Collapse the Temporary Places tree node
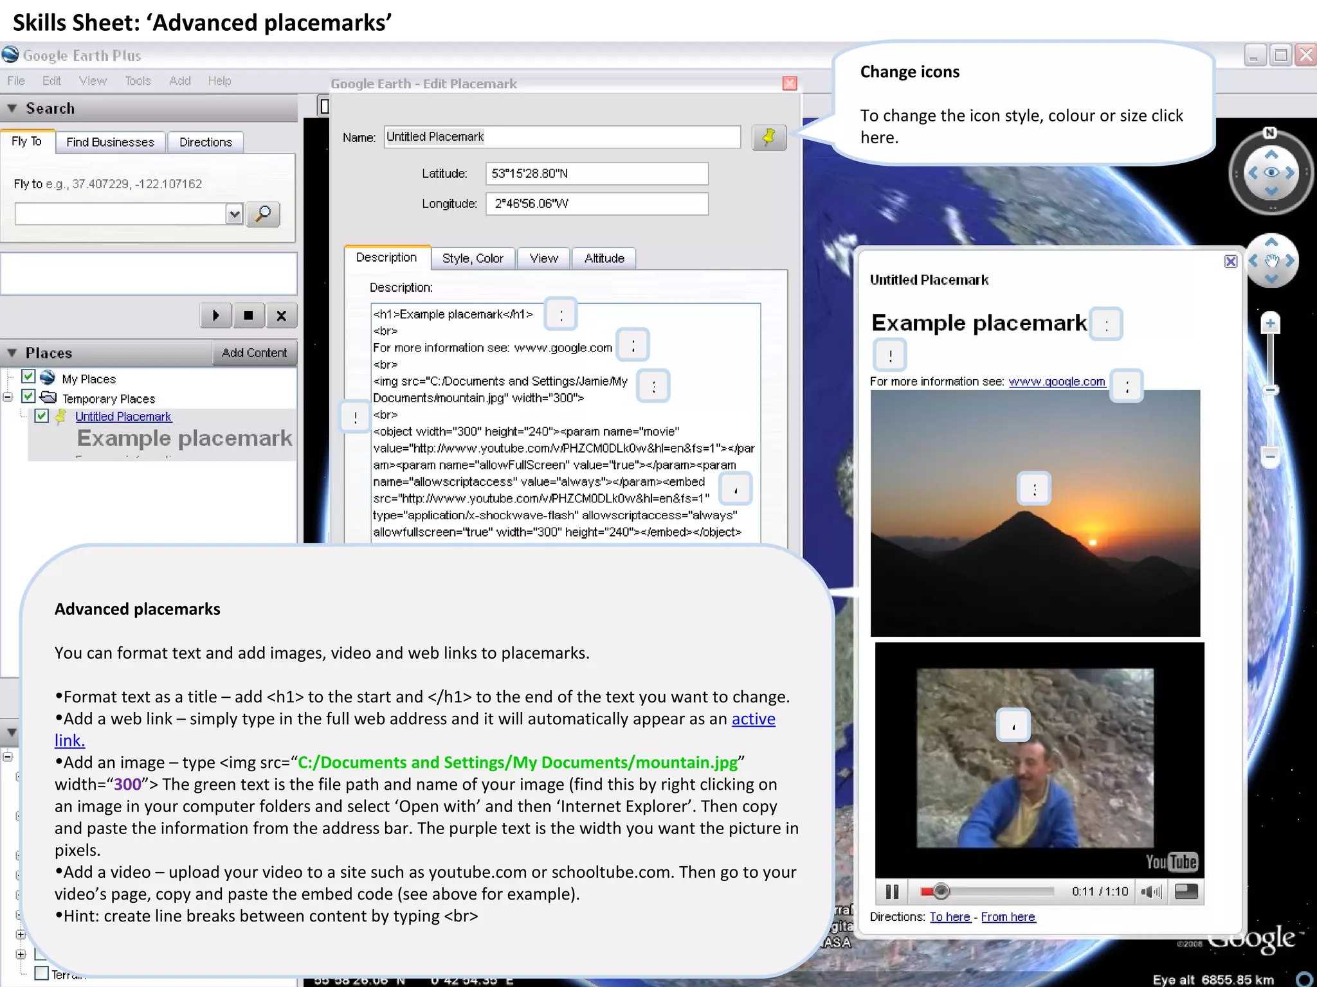This screenshot has width=1317, height=987. pyautogui.click(x=8, y=396)
